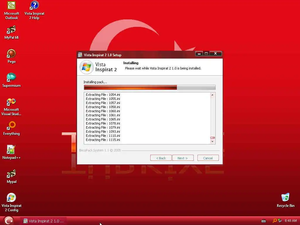The height and width of the screenshot is (225, 300).
Task: Click the Next button in setup
Action: click(x=183, y=158)
